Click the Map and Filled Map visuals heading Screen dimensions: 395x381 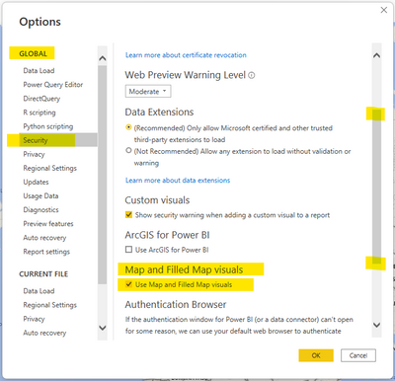pos(184,269)
